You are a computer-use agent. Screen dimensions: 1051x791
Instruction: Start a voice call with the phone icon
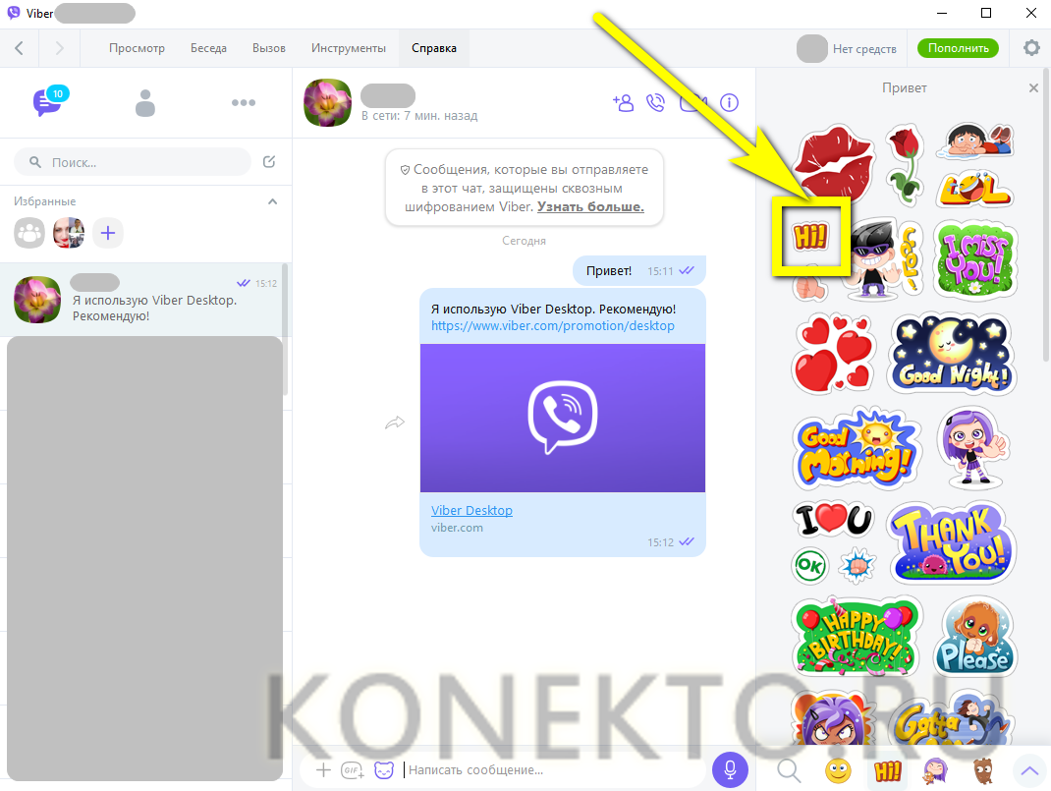(x=655, y=102)
